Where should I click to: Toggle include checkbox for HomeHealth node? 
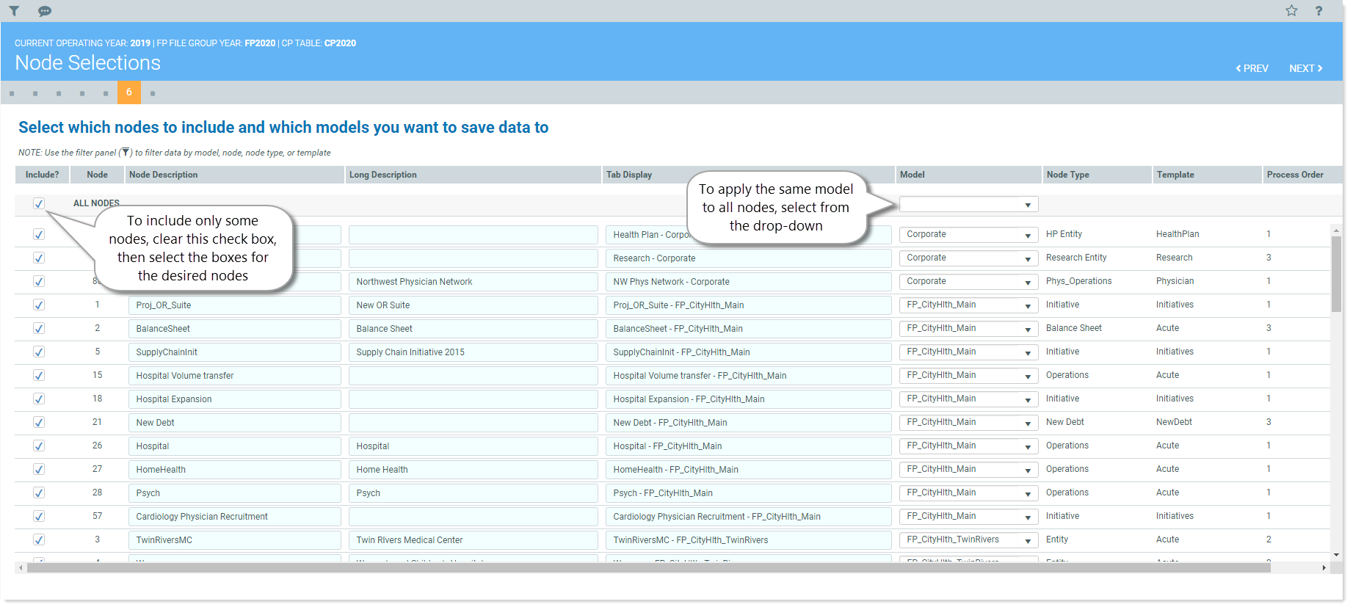[39, 470]
